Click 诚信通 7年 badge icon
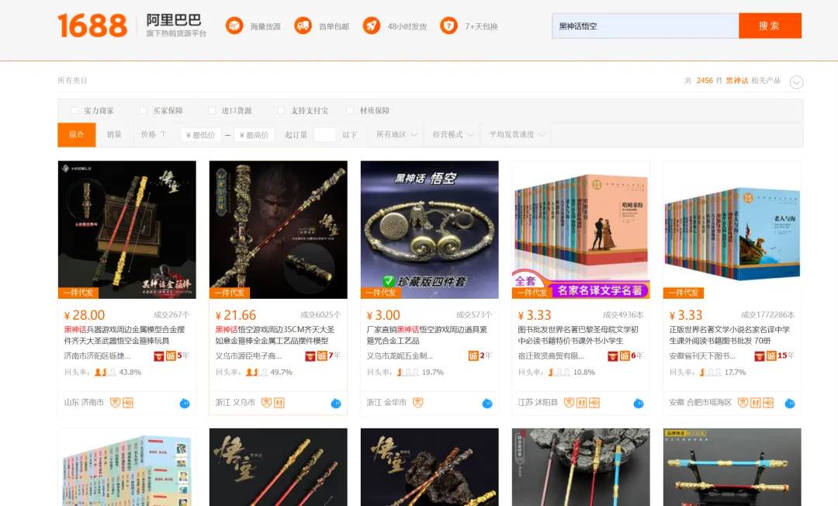The width and height of the screenshot is (838, 506). coord(322,356)
